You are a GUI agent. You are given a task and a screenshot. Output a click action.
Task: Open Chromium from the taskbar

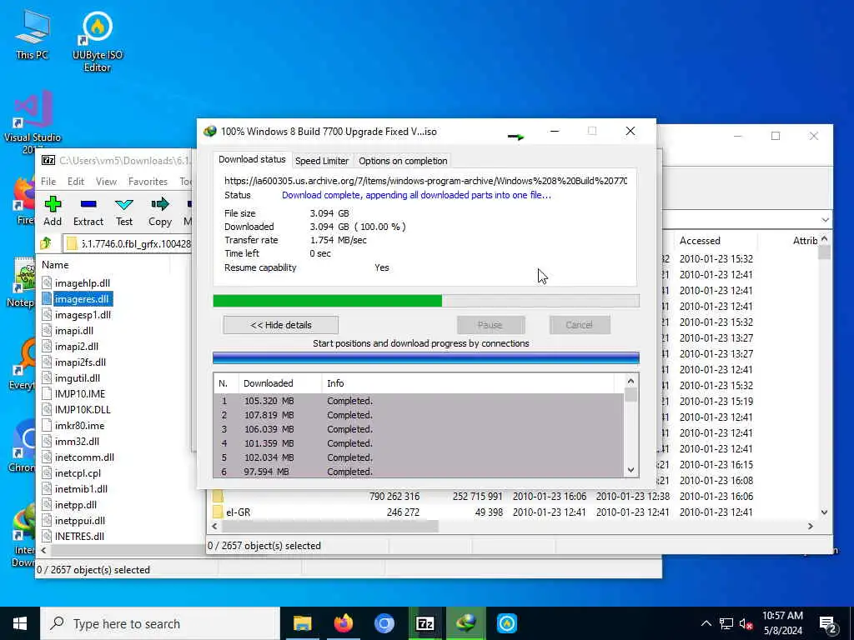(384, 623)
